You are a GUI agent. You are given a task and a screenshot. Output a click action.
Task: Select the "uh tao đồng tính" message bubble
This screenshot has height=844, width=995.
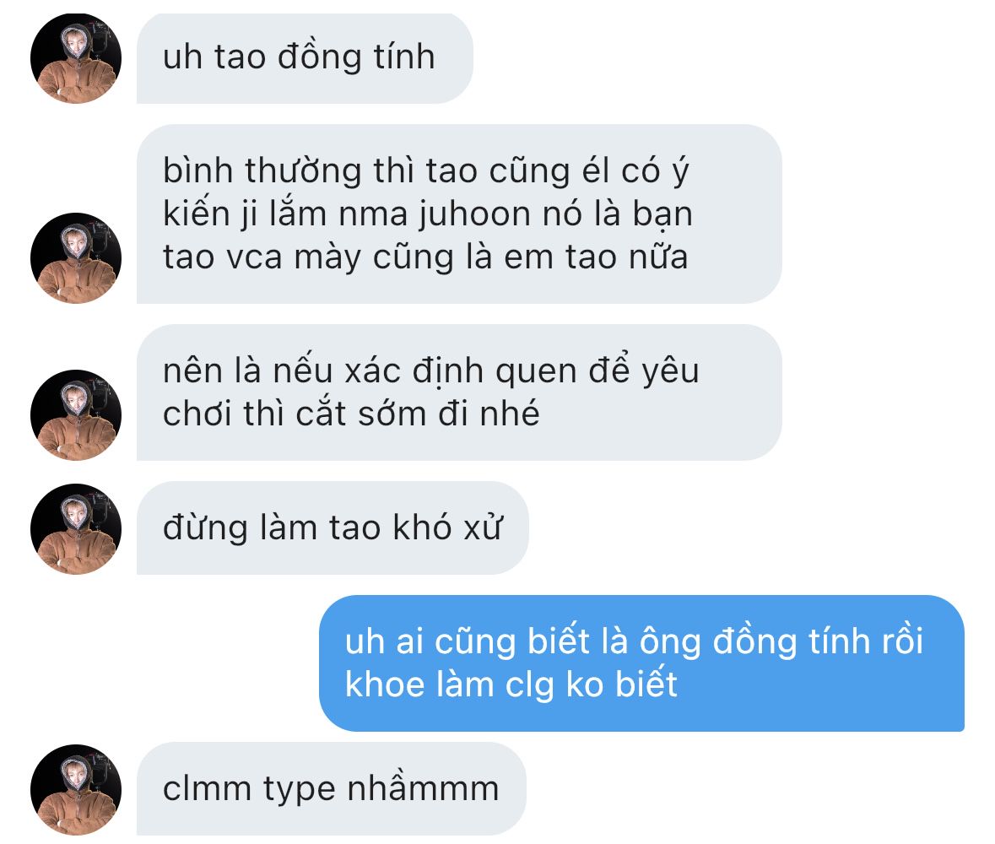(x=305, y=57)
